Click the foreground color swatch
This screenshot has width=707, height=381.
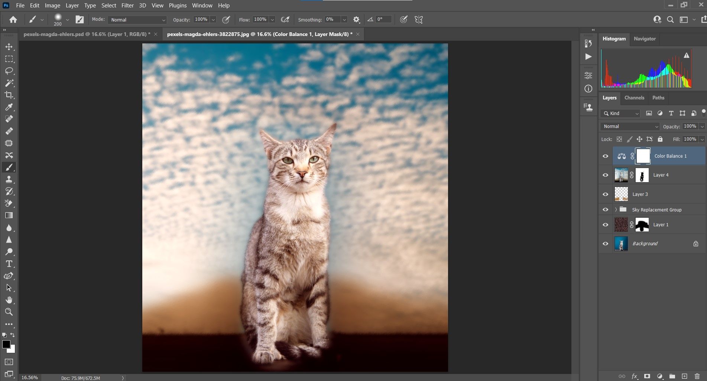pos(6,344)
